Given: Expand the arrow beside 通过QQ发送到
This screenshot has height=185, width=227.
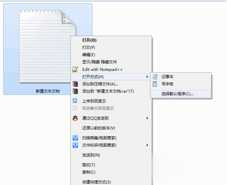Looking at the screenshot, I should [147, 118].
